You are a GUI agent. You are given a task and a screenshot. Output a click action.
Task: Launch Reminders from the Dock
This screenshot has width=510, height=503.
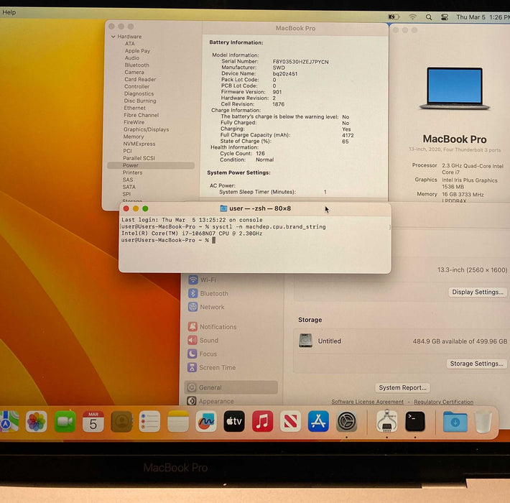coord(149,421)
